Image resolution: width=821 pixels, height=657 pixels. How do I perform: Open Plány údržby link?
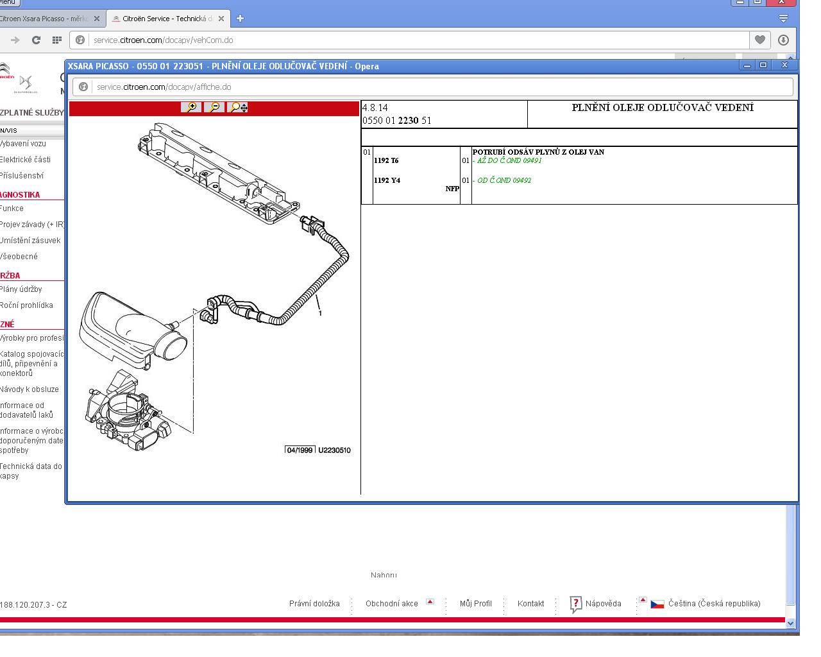coord(21,289)
